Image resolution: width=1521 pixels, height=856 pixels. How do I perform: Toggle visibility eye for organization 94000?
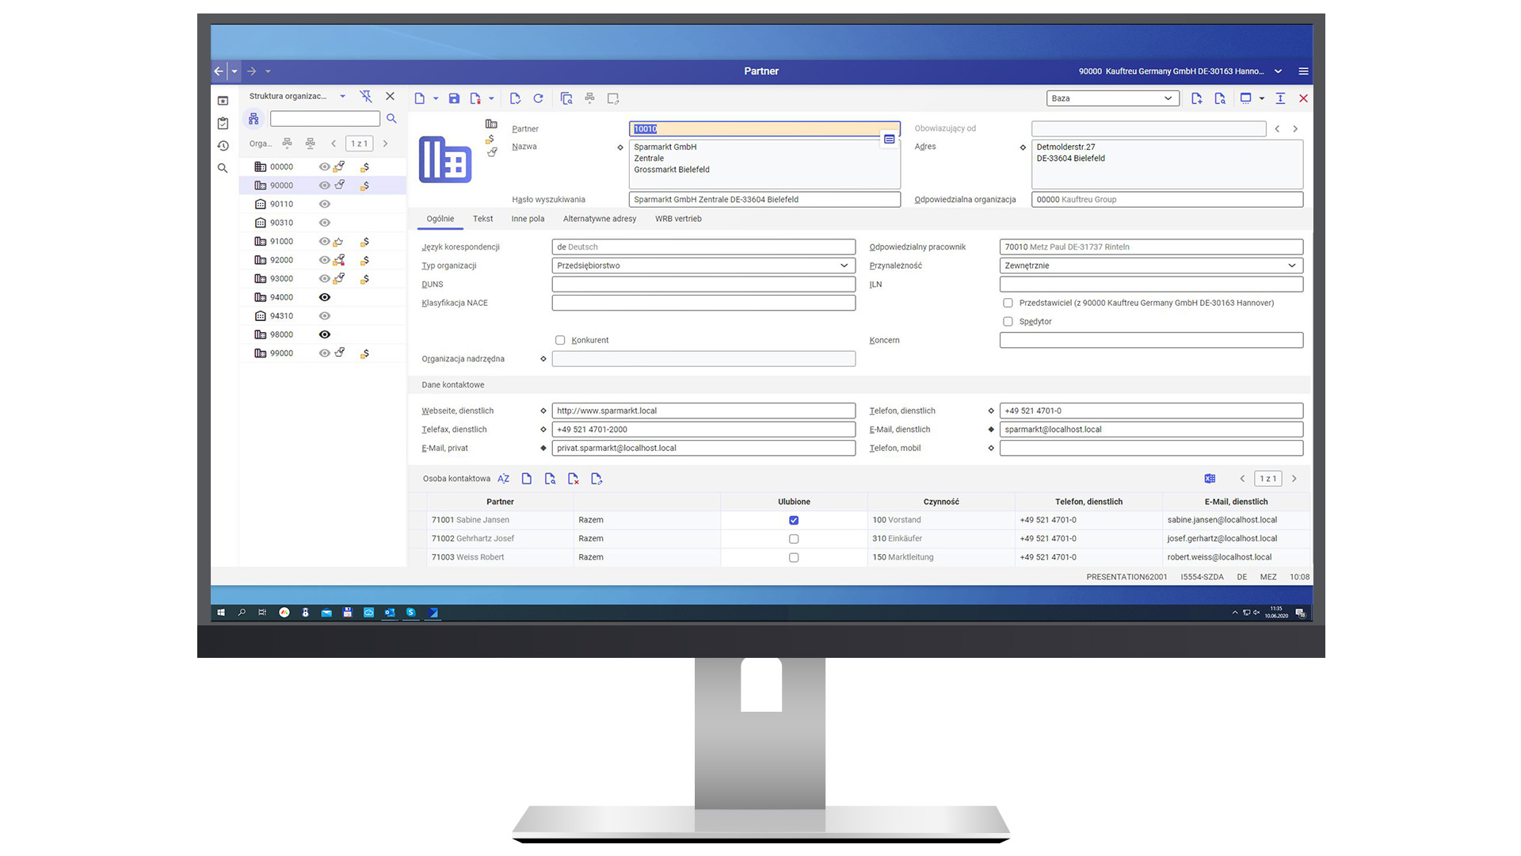324,297
